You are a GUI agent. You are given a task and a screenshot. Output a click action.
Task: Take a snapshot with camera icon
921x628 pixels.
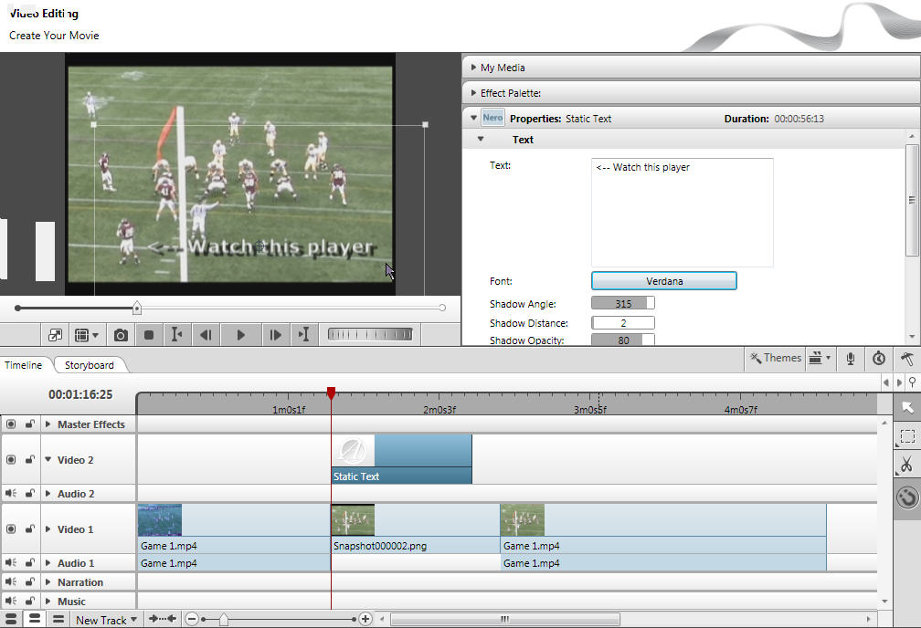click(121, 335)
